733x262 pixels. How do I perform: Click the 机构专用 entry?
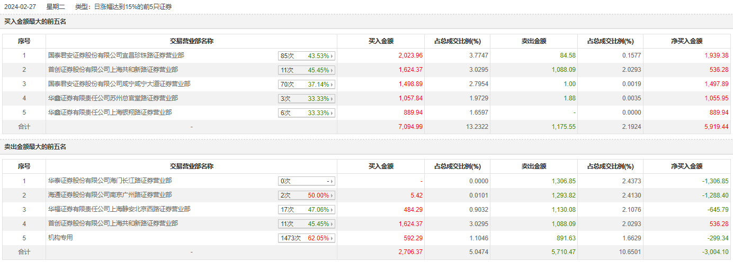[60, 238]
